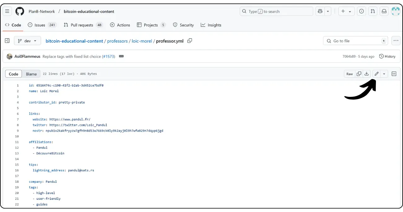Copy file path next to professor.yml
The image size is (403, 212).
(x=190, y=41)
